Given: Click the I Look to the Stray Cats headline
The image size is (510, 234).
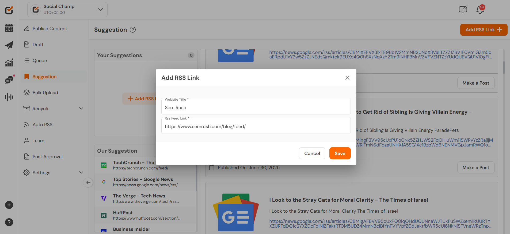Looking at the screenshot, I should click(x=348, y=200).
